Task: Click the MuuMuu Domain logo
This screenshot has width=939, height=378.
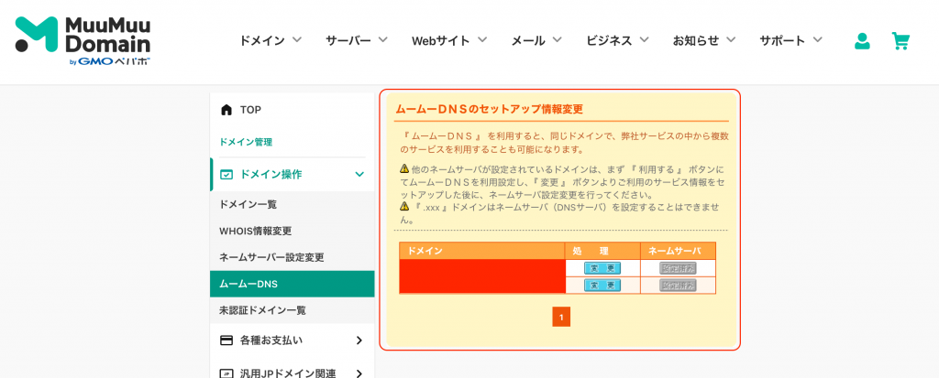Action: (x=83, y=40)
